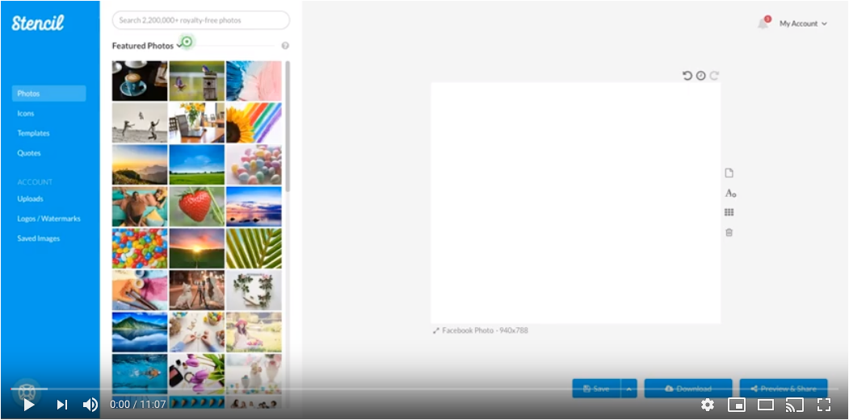Pick the strawberry photo
Image resolution: width=849 pixels, height=420 pixels.
196,206
